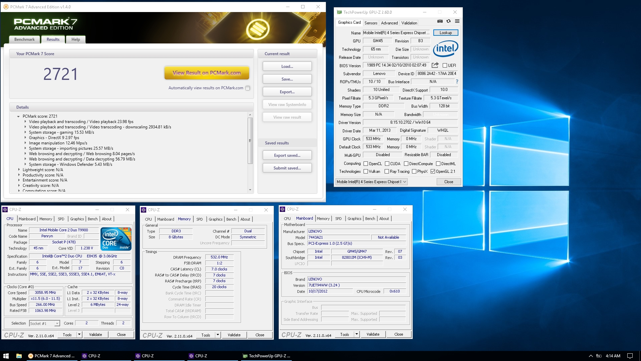Open Tools dropdown arrow in CPU-Z CPU window
Image resolution: width=641 pixels, height=361 pixels.
[x=79, y=335]
